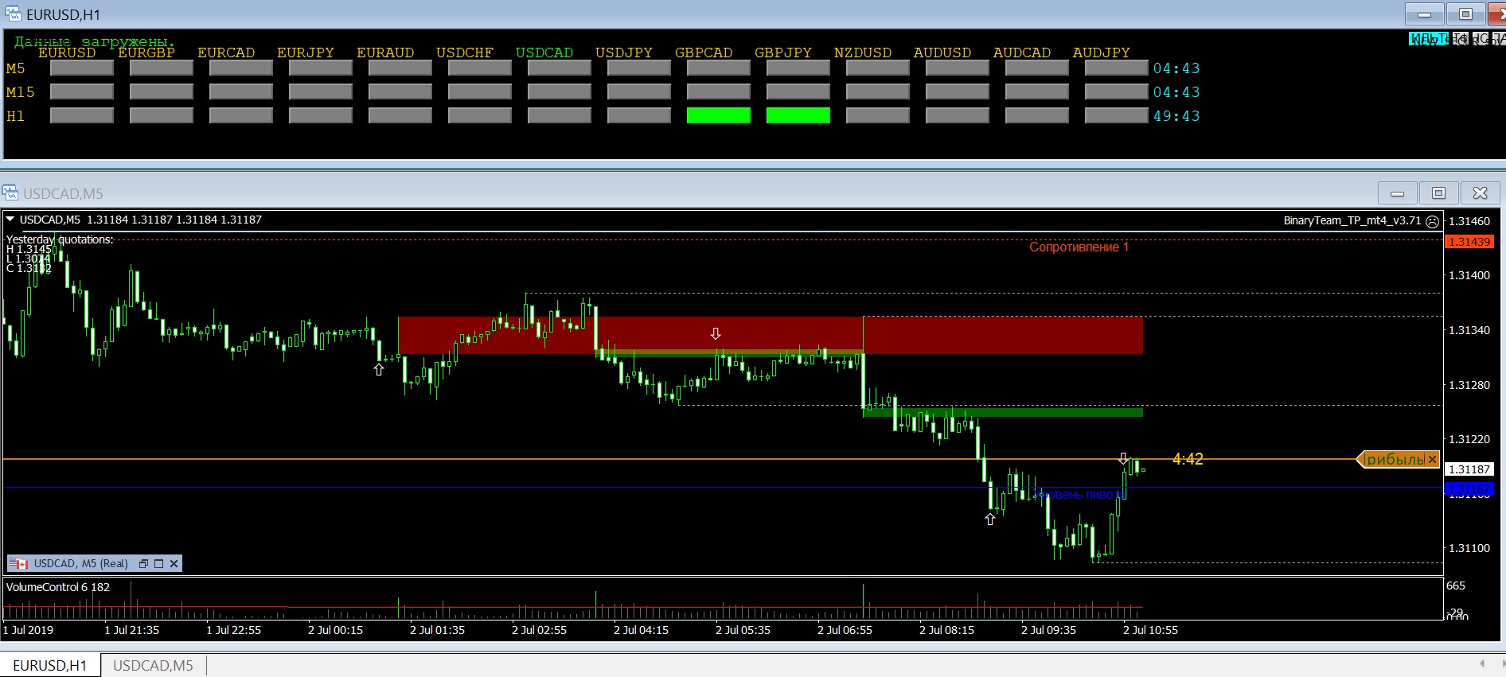This screenshot has width=1506, height=677.
Task: Click the Yesterday quotations: text
Action: pyautogui.click(x=60, y=239)
